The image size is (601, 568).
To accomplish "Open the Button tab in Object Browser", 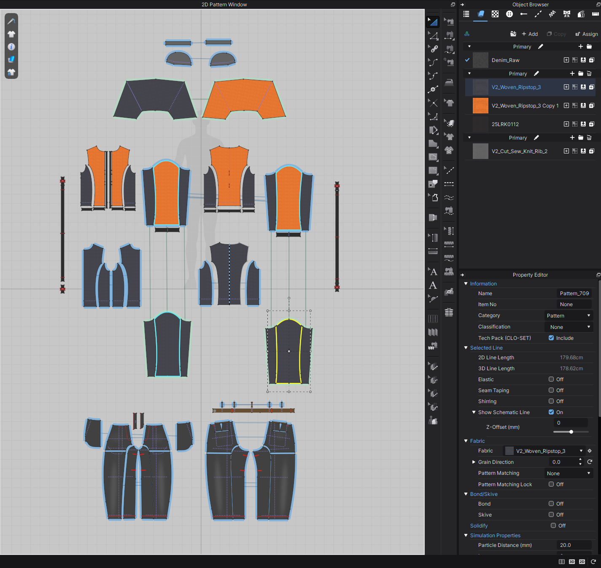I will 509,14.
